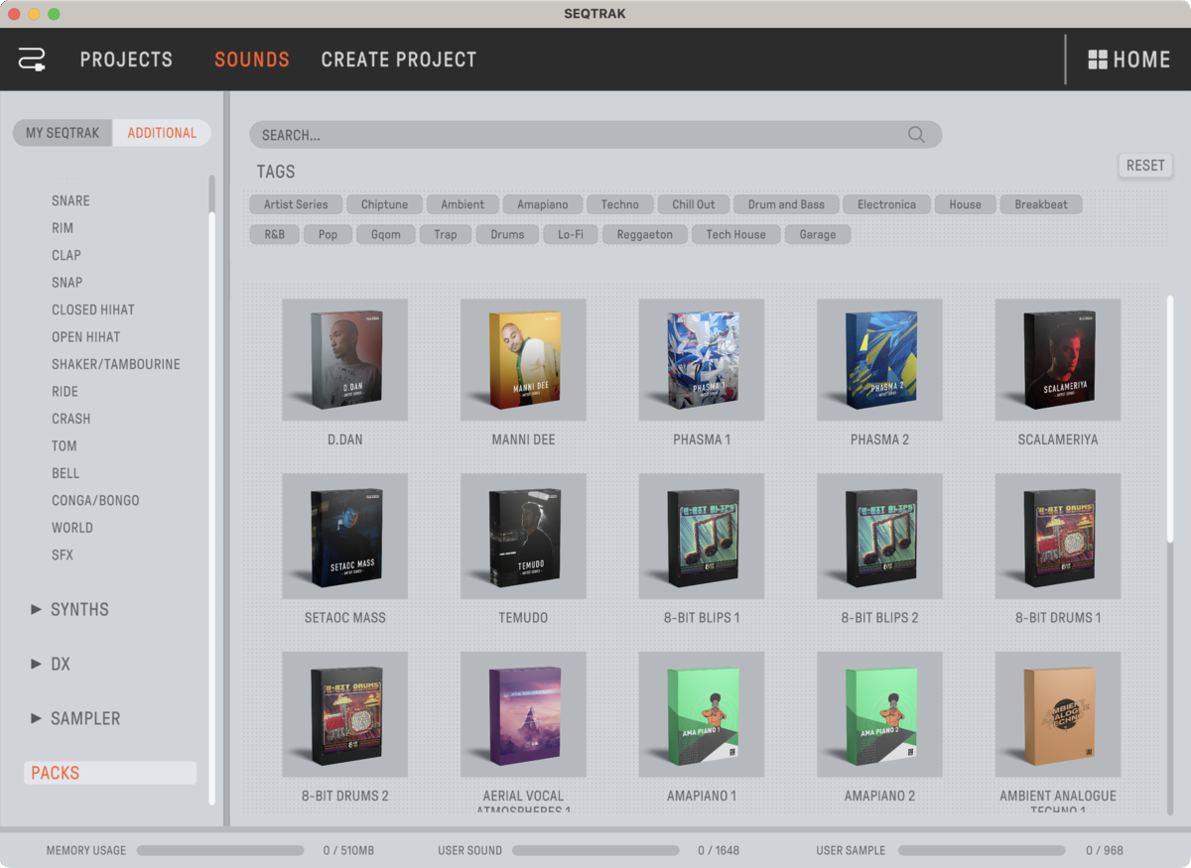Enable the Techno tag filter

pos(619,204)
